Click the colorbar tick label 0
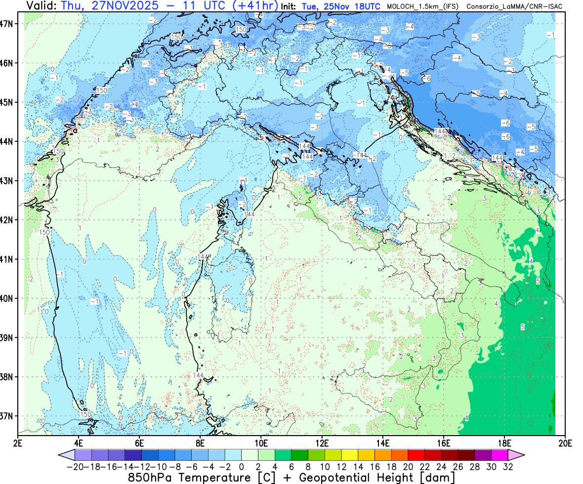Viewport: 583px width, 484px height. pyautogui.click(x=242, y=466)
